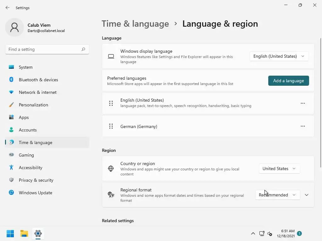322x241 pixels.
Task: Click the back arrow in Settings
Action: pos(8,8)
